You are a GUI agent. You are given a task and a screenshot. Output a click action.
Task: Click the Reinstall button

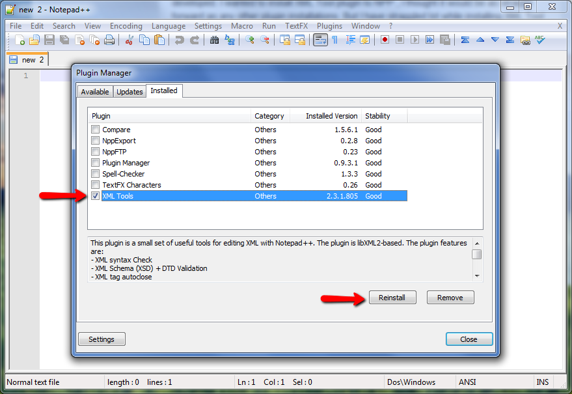pos(392,298)
